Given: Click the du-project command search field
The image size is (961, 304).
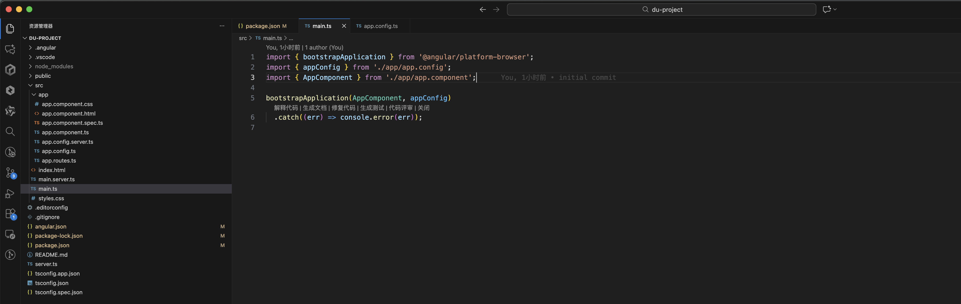Looking at the screenshot, I should 661,10.
